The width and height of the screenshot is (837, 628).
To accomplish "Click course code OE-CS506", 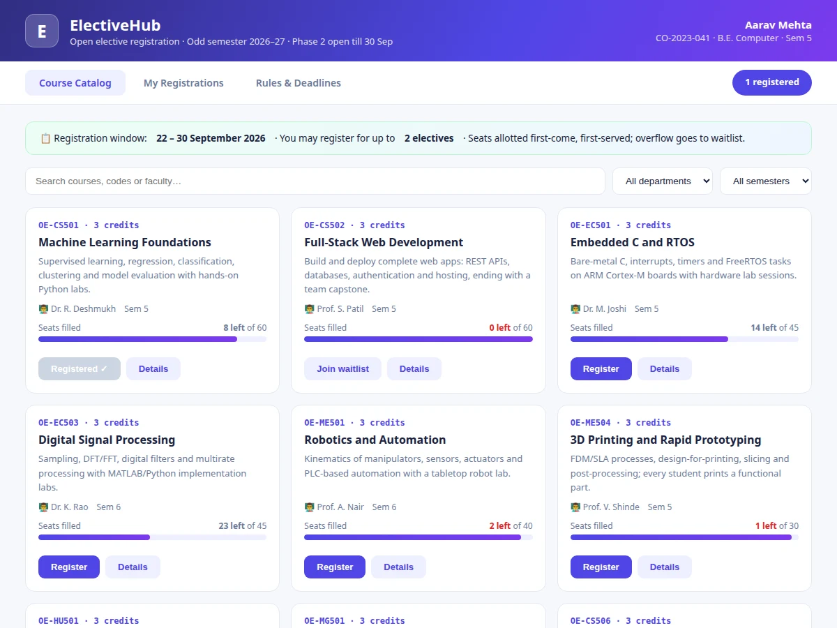I will 591,620.
